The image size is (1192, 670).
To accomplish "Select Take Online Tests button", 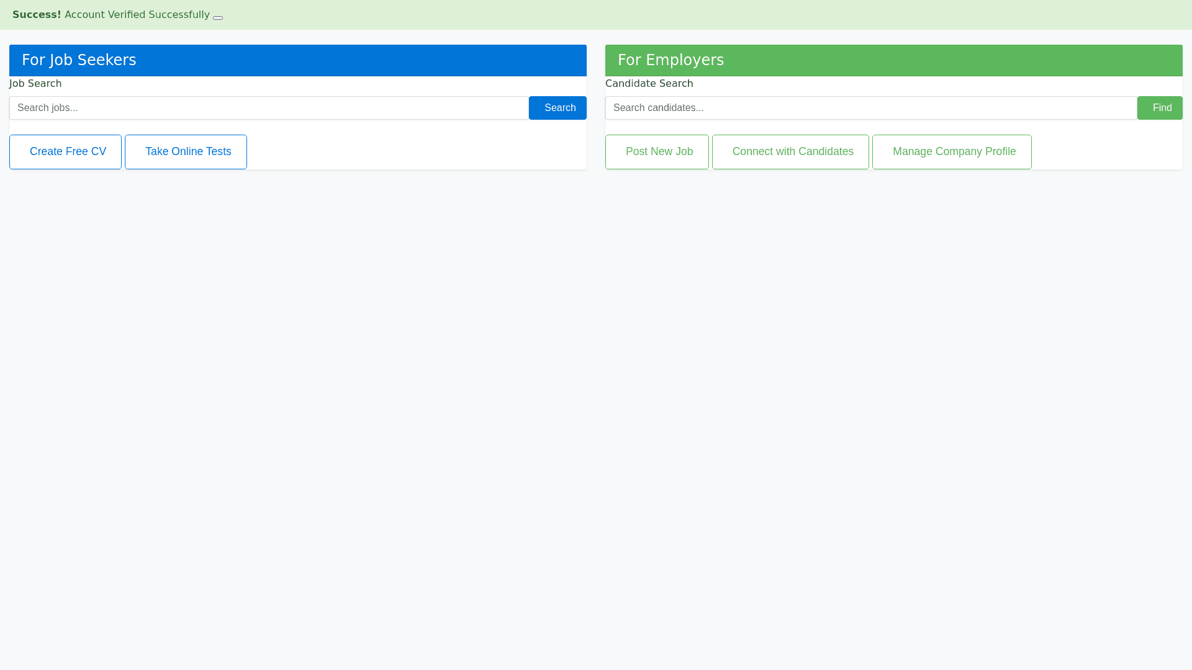I will pos(186,152).
